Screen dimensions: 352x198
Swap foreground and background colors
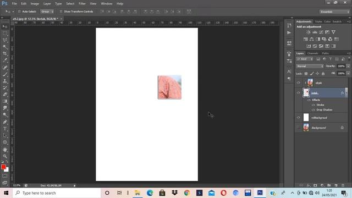[7, 161]
